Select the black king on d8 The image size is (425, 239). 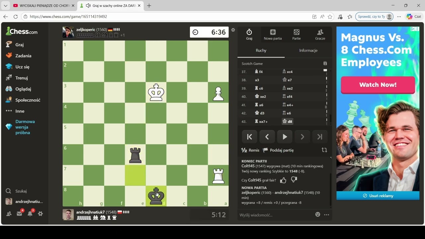coord(156,196)
